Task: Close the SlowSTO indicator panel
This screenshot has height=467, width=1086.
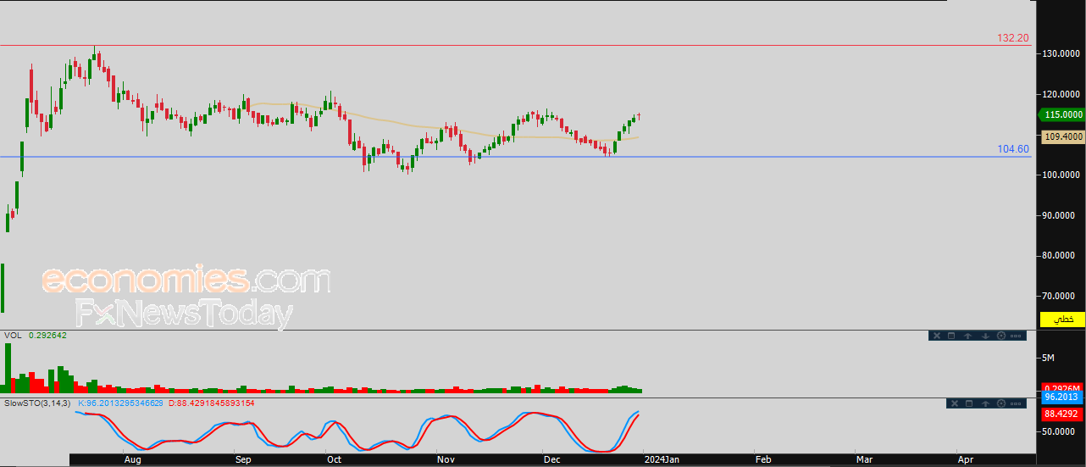Action: (x=953, y=403)
